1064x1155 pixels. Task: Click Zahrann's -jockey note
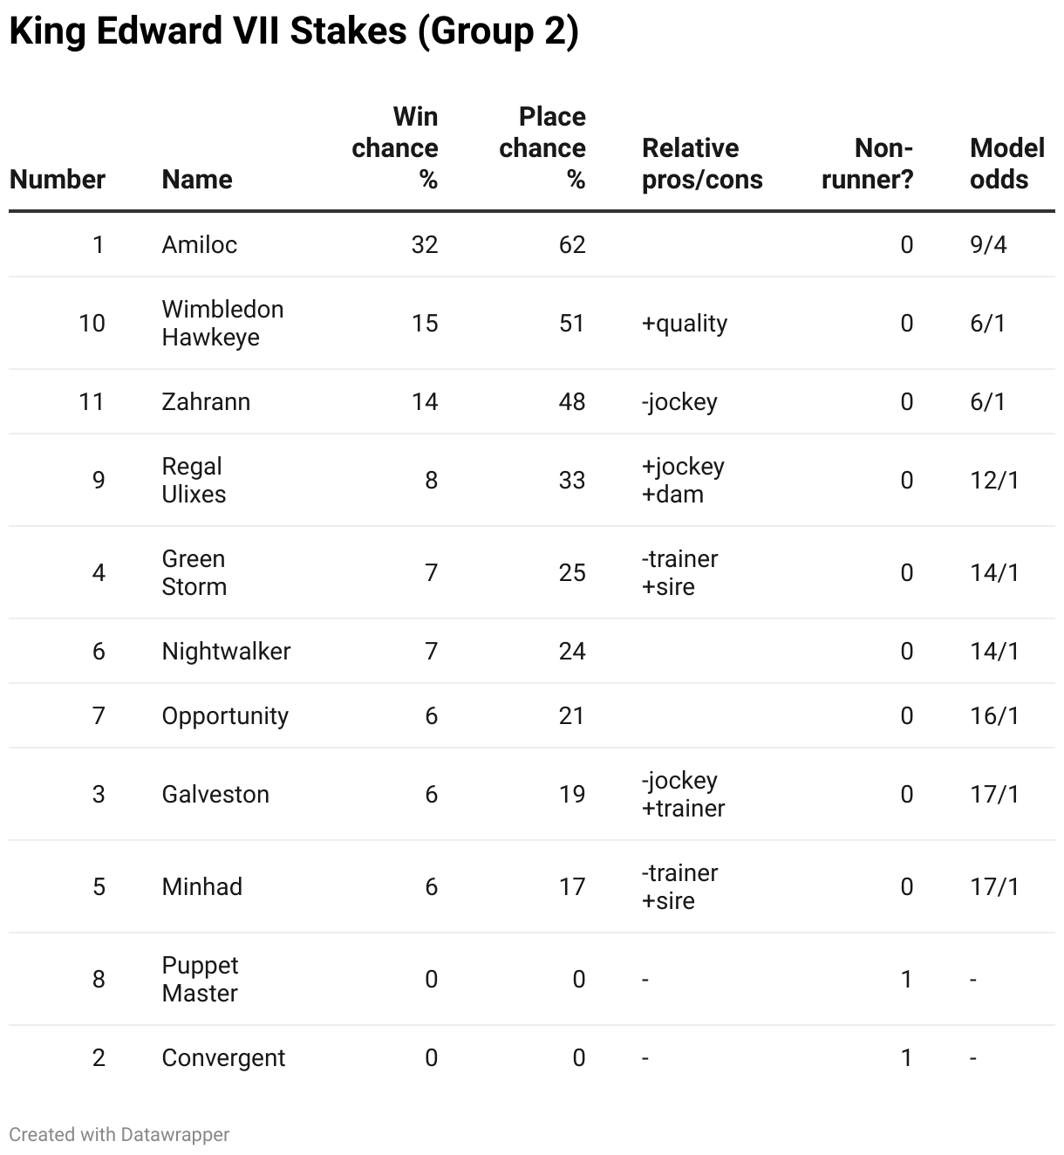click(x=679, y=402)
